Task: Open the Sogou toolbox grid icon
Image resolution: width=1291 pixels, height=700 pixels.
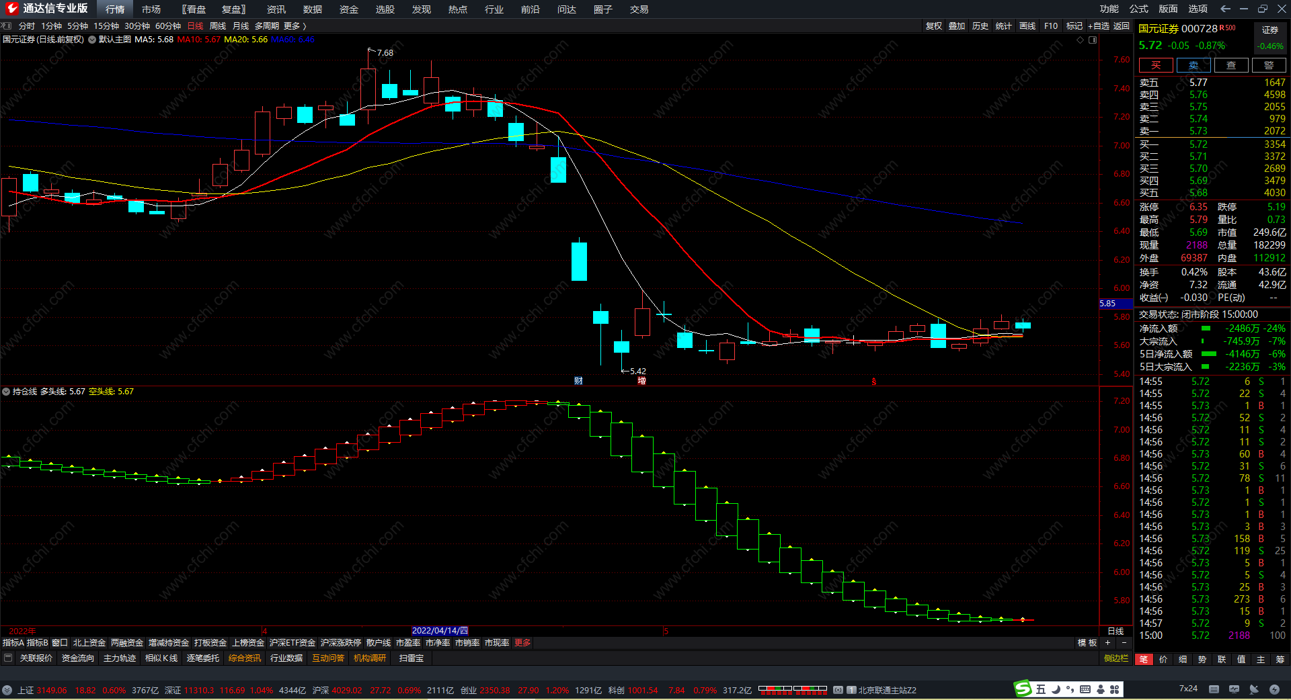Action: tap(1114, 689)
